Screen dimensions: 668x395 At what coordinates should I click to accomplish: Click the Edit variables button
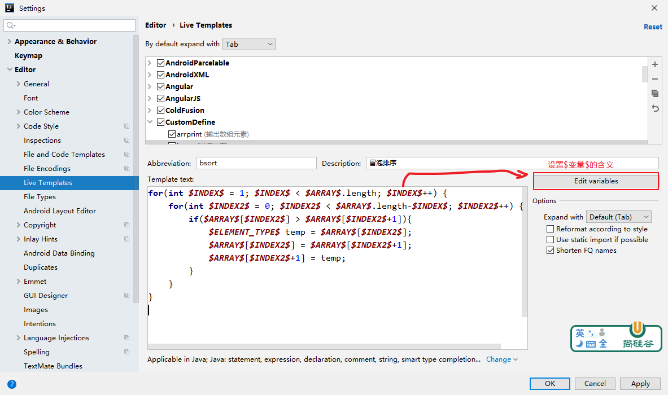coord(596,181)
